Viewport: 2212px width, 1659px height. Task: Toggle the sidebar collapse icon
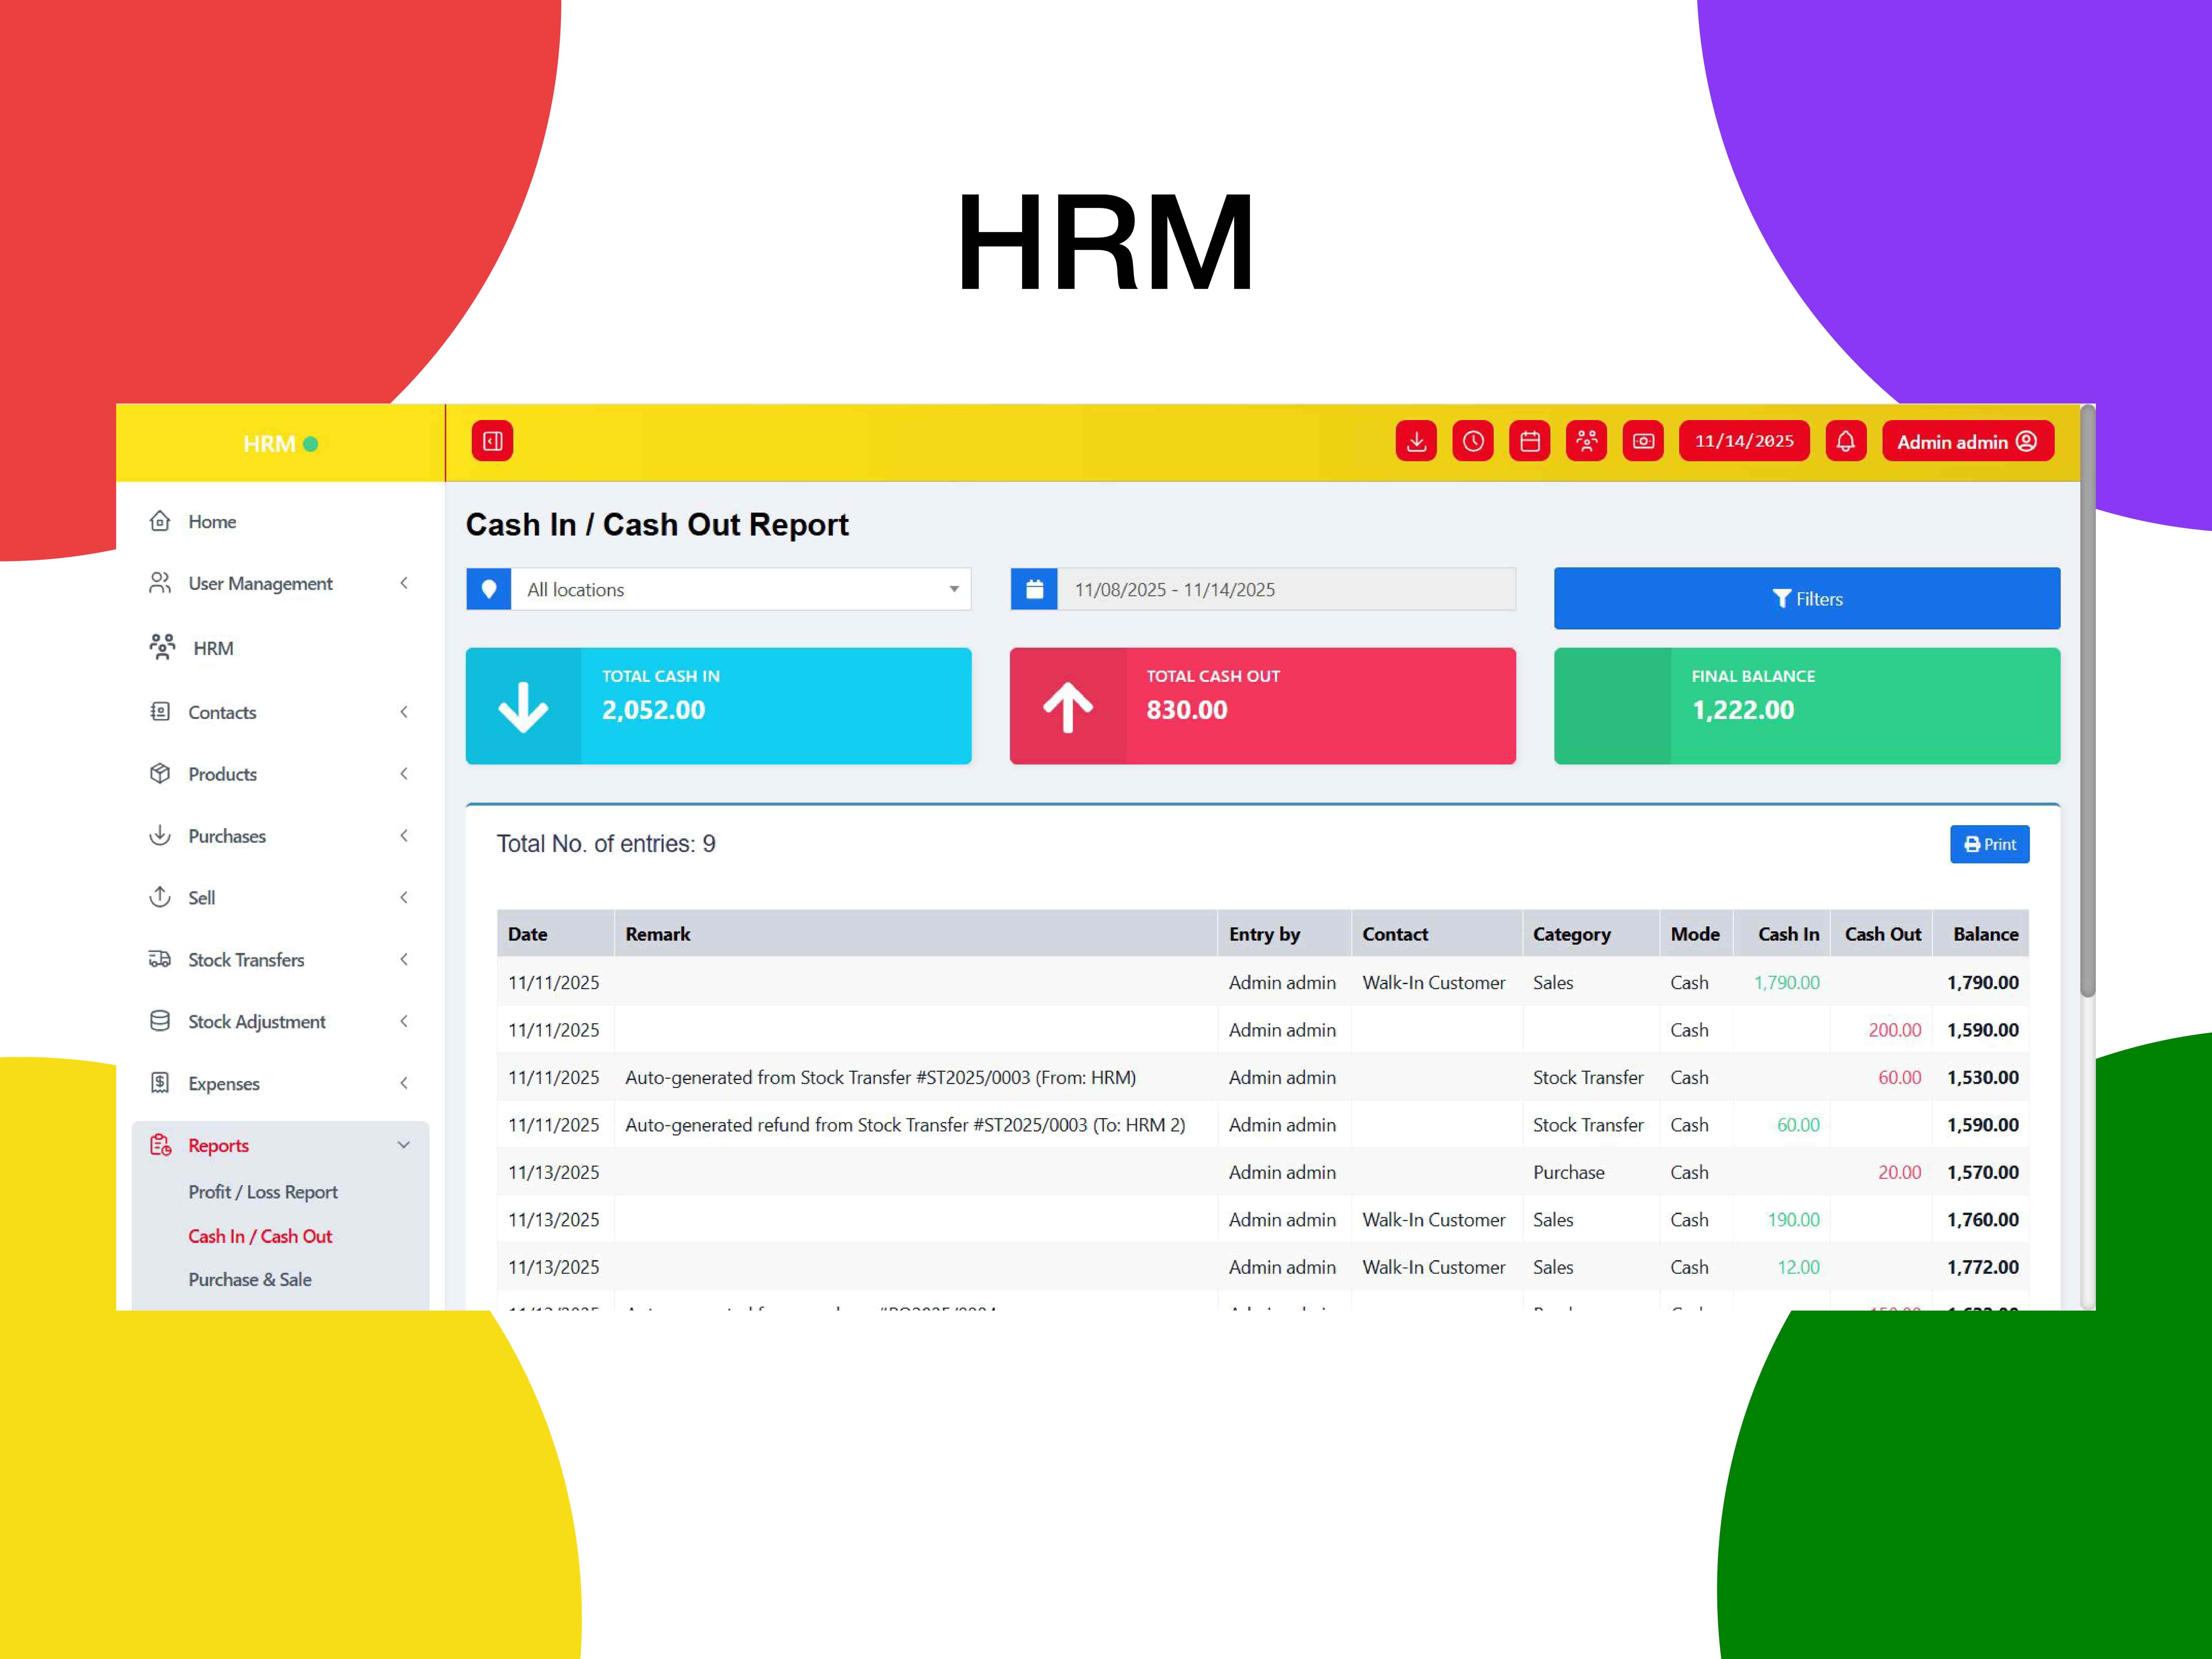click(x=492, y=441)
